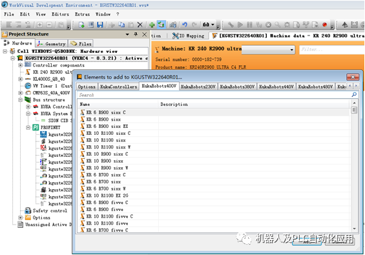Screen dimensions: 365x255
Task: Expand the KL4000S_QB_40 node
Action: [21, 79]
